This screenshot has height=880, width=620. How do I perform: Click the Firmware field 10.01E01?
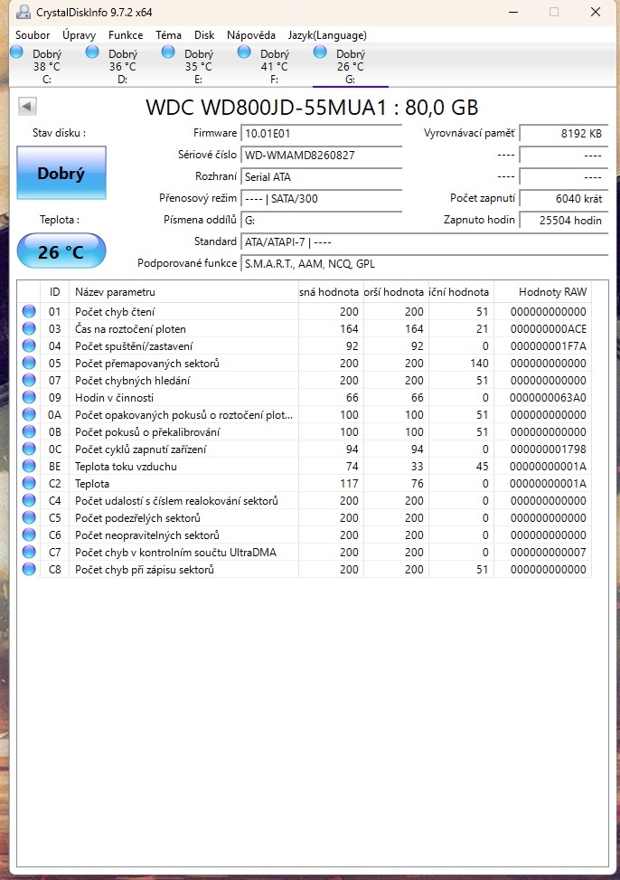tap(322, 134)
